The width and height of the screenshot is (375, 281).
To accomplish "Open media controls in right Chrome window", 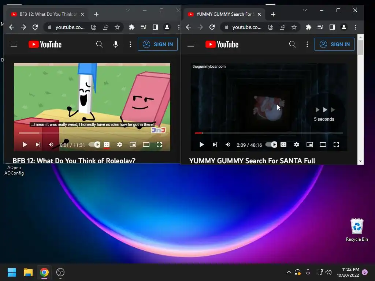I will (x=320, y=27).
